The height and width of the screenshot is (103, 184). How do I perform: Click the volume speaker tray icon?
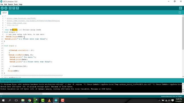[169, 100]
